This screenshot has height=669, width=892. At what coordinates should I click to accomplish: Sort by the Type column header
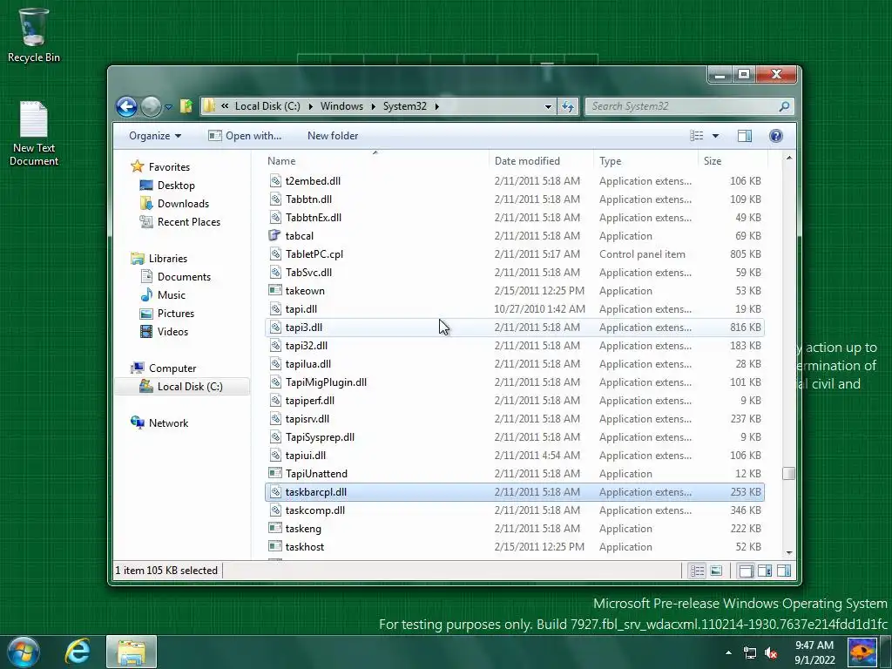(645, 161)
